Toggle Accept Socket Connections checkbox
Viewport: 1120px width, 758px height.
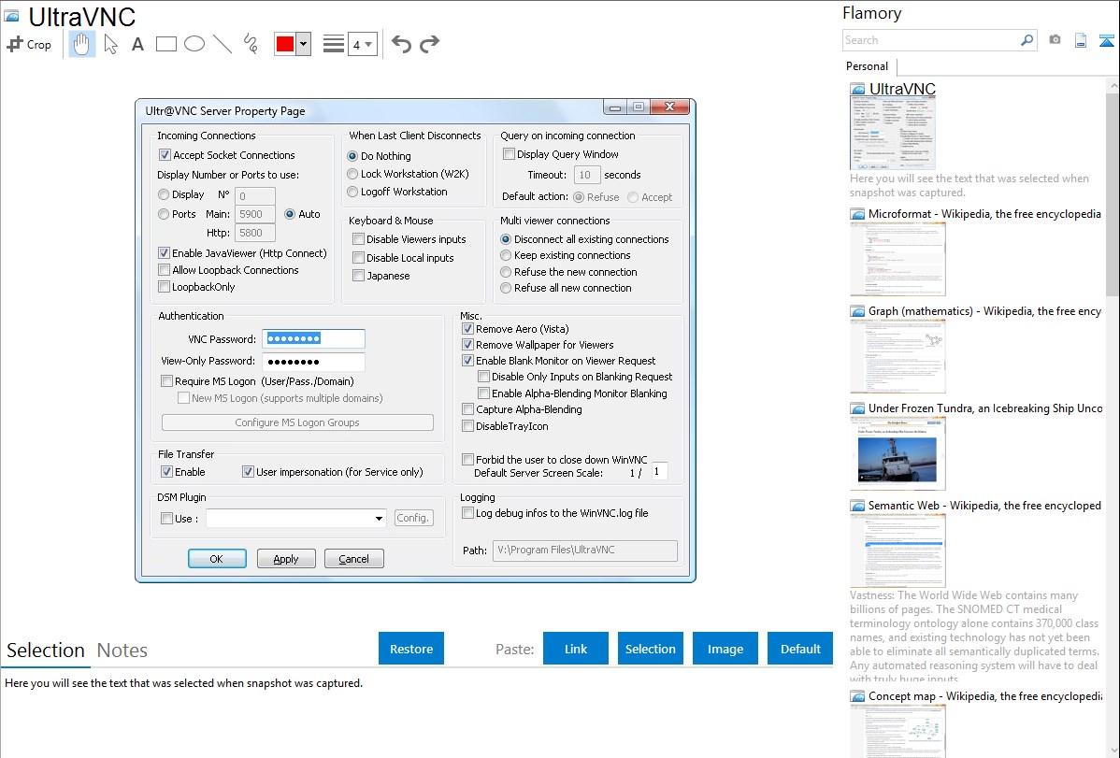[165, 155]
